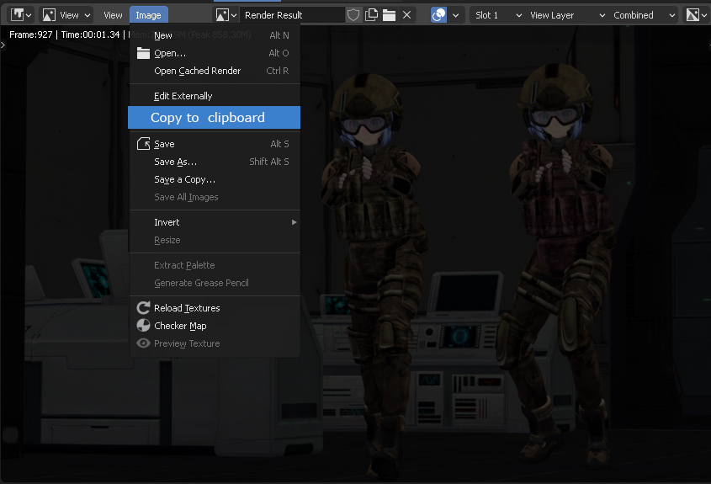Toggle the fake user shield icon
Screen dimensions: 711x484
point(353,15)
